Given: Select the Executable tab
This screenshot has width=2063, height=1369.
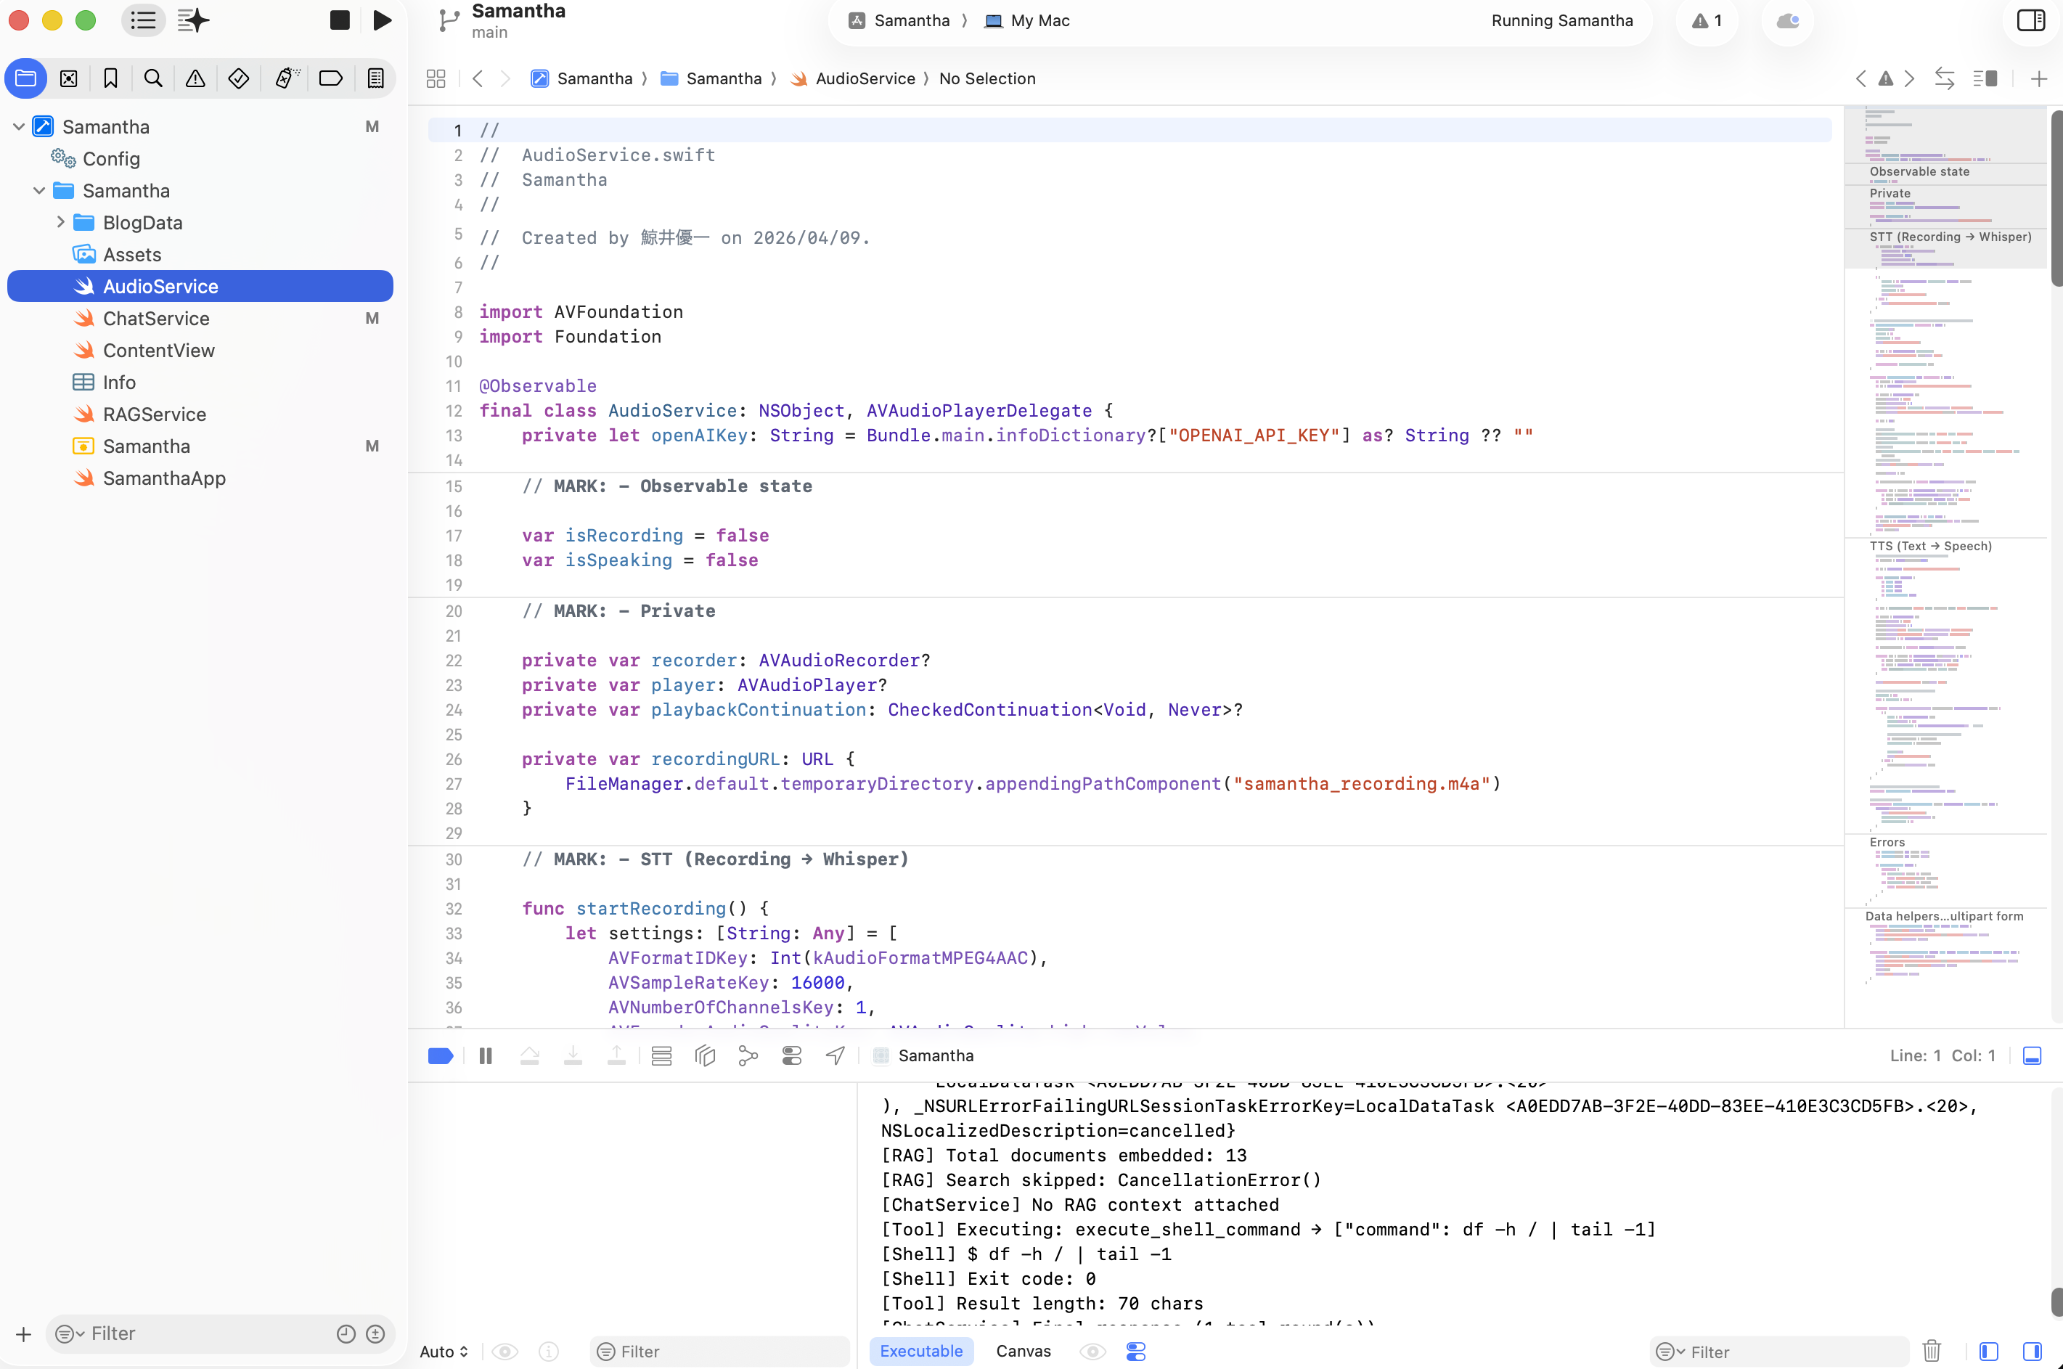Looking at the screenshot, I should pyautogui.click(x=920, y=1351).
